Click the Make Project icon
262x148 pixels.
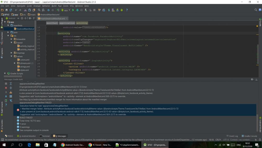click(x=58, y=10)
